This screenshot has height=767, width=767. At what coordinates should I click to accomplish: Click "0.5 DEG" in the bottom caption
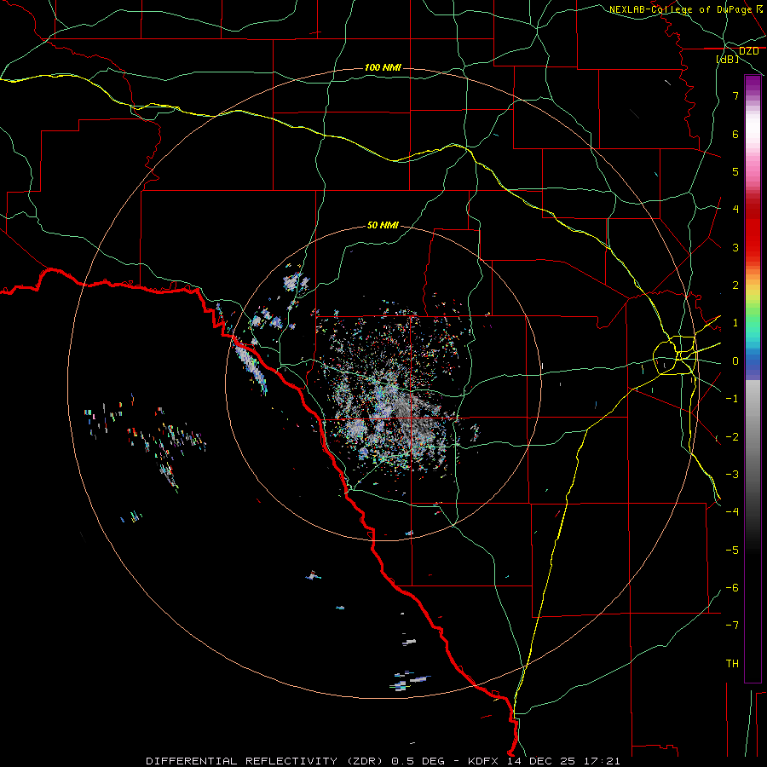418,761
